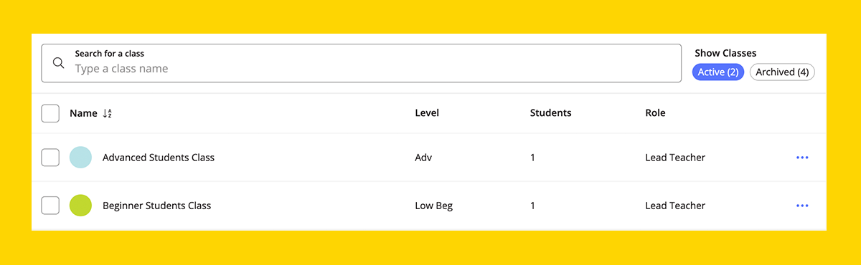Click the Role column header
This screenshot has width=861, height=265.
point(656,113)
